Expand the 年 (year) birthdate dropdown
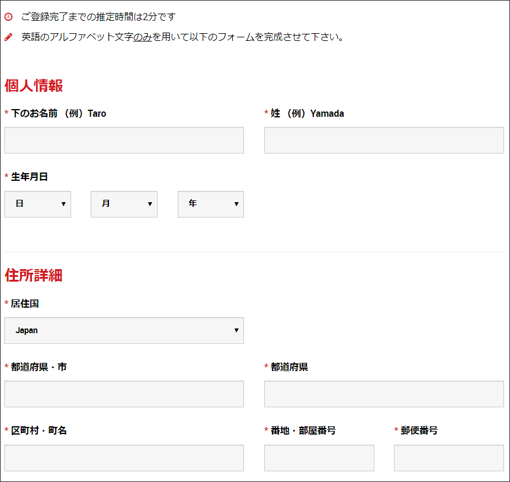The height and width of the screenshot is (482, 510). [x=210, y=204]
